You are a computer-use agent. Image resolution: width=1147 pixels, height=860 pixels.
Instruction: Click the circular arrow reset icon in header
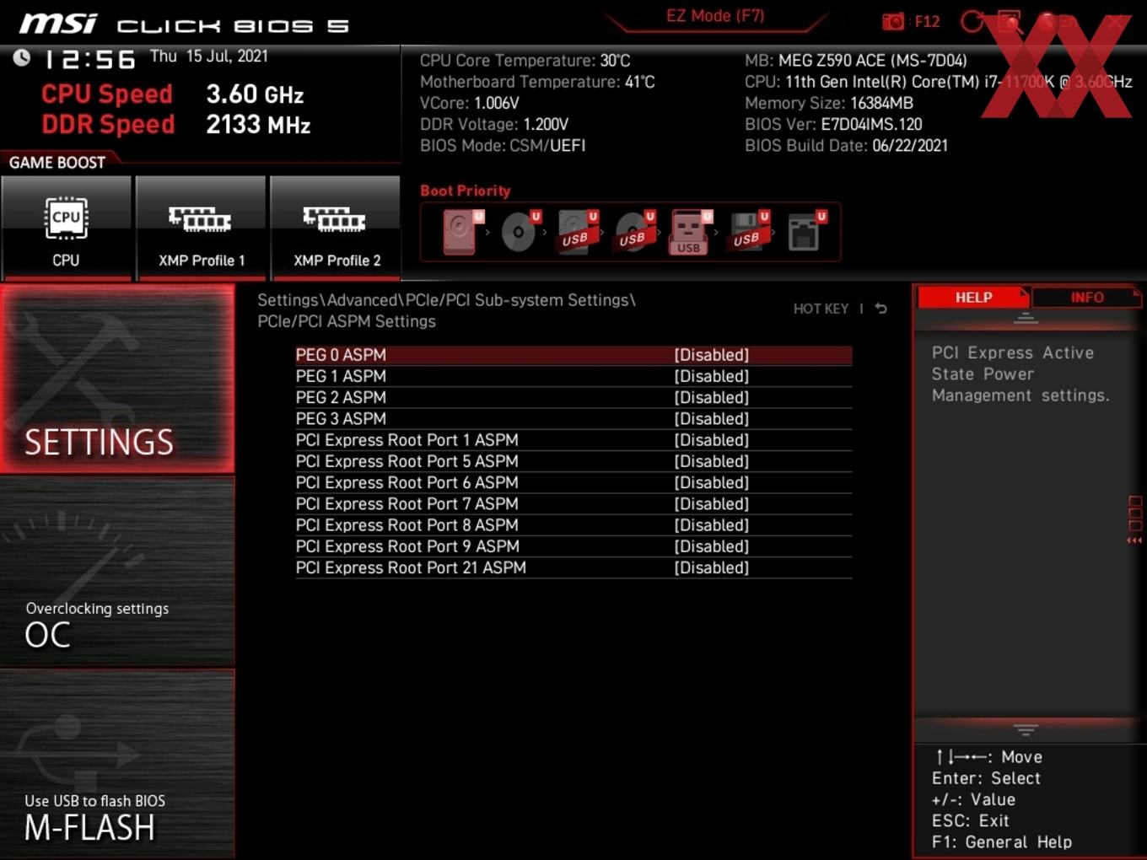972,22
